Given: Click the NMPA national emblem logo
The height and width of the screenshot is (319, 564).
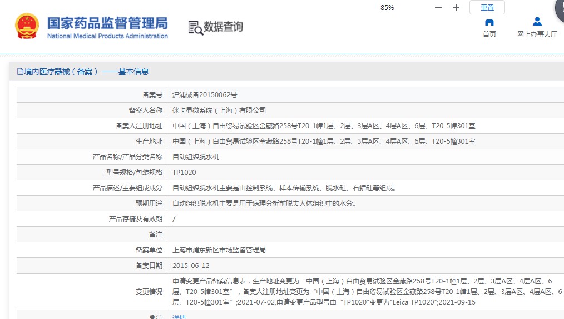Looking at the screenshot, I should click(x=26, y=26).
